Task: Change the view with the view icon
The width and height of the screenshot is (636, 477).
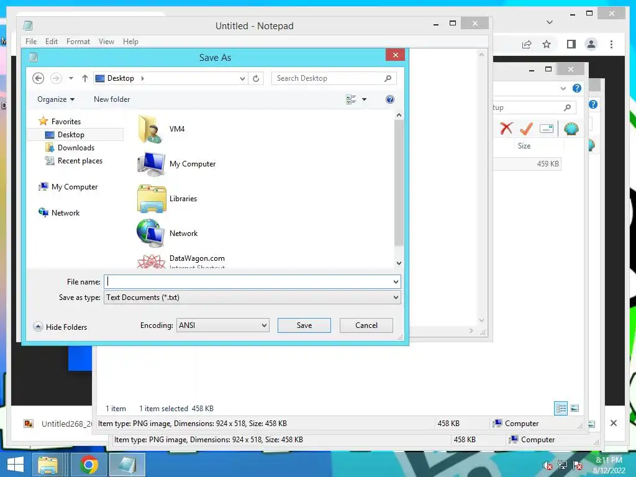Action: click(351, 99)
